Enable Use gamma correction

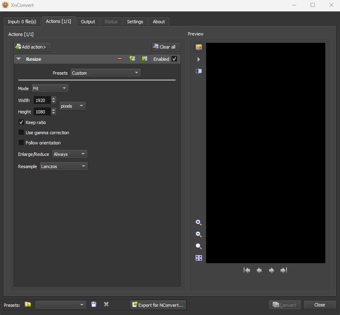click(21, 133)
